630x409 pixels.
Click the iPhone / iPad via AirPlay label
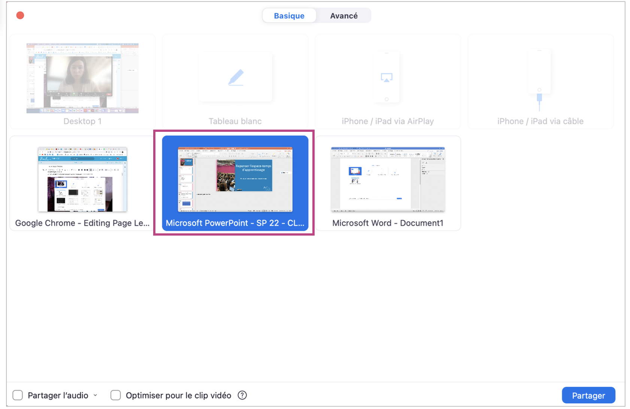388,121
